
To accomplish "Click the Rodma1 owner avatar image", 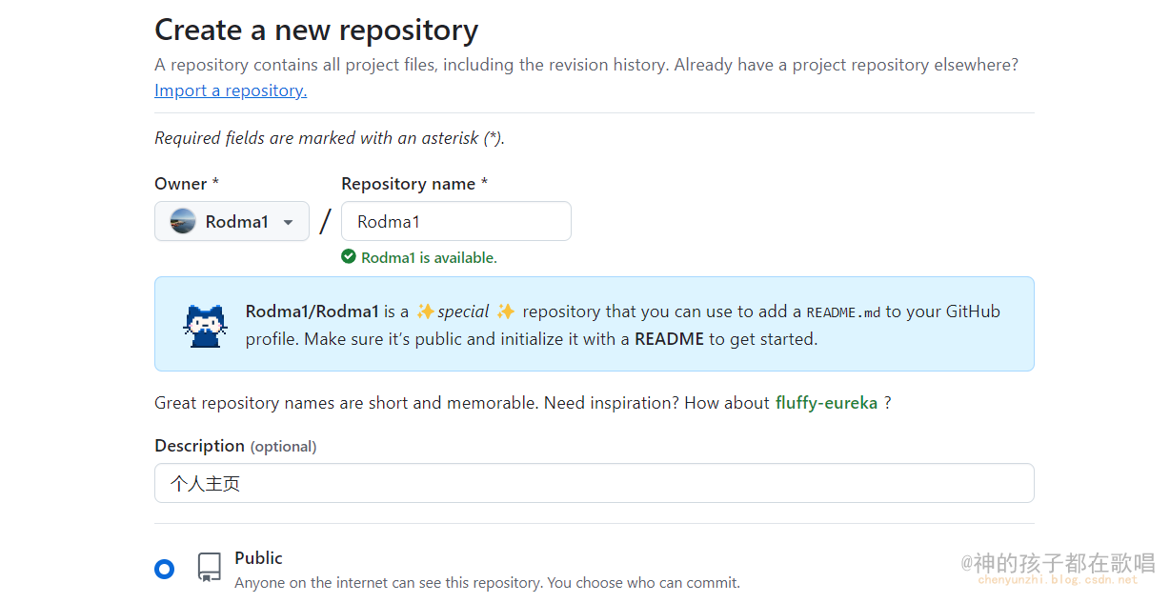I will click(x=183, y=221).
